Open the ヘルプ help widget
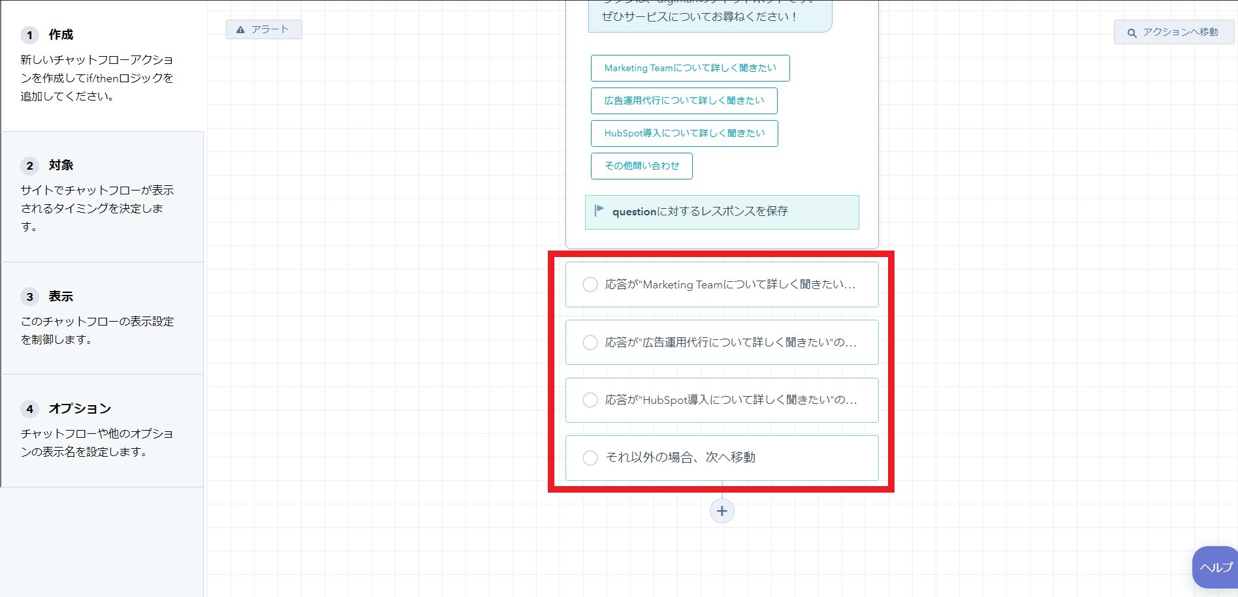This screenshot has width=1238, height=597. (1215, 567)
